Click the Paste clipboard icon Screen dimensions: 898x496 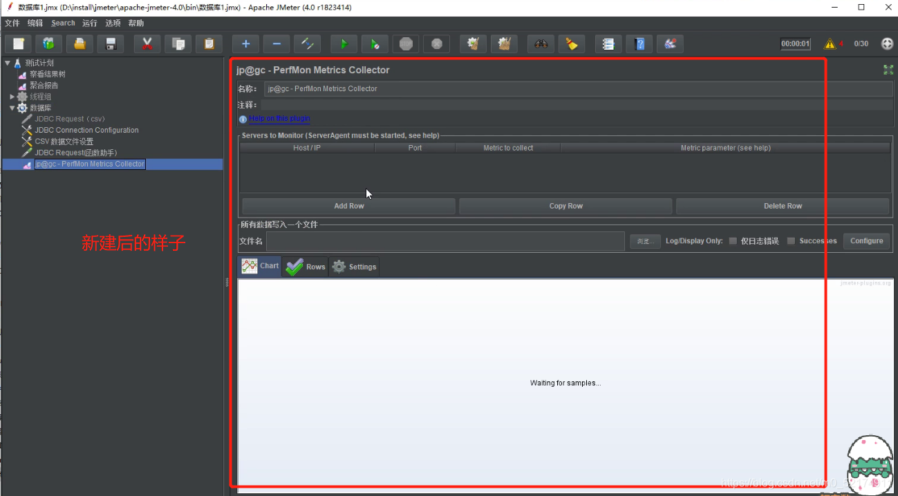pos(209,44)
